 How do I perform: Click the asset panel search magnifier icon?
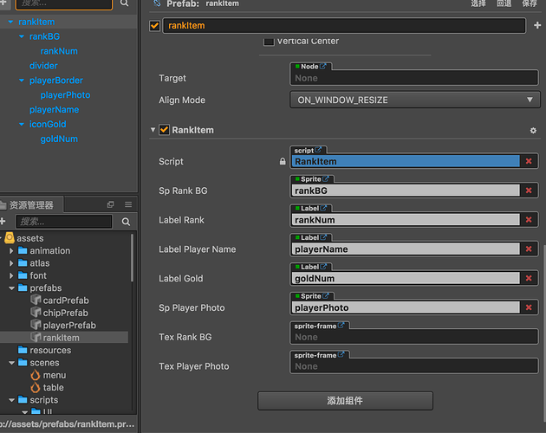pyautogui.click(x=126, y=222)
